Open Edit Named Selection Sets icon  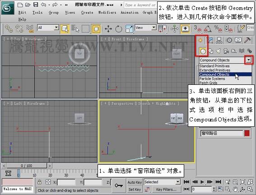[241, 29]
